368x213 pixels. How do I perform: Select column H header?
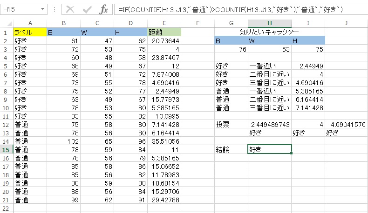point(270,23)
